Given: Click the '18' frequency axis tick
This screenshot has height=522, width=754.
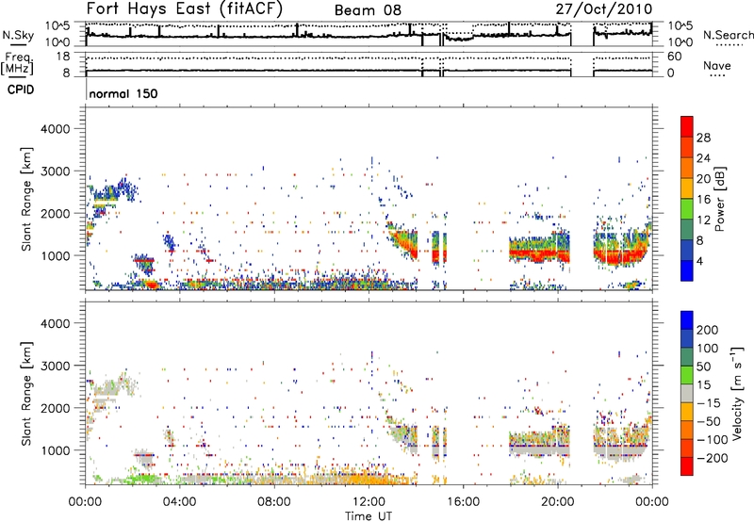Looking at the screenshot, I should (63, 57).
